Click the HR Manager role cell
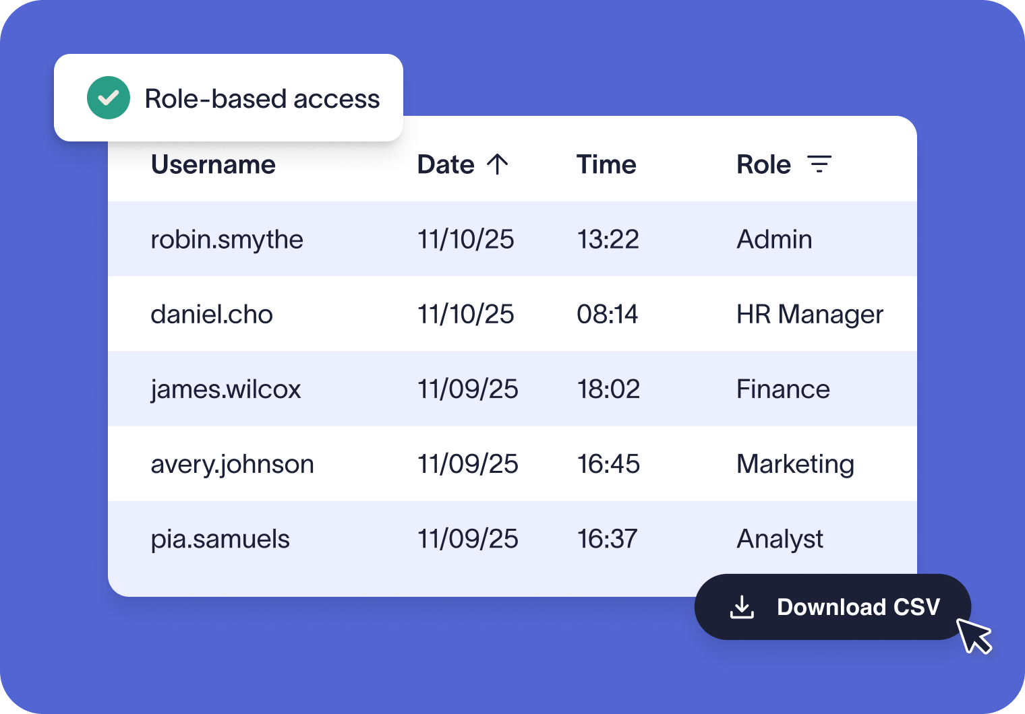1025x714 pixels. click(x=809, y=314)
